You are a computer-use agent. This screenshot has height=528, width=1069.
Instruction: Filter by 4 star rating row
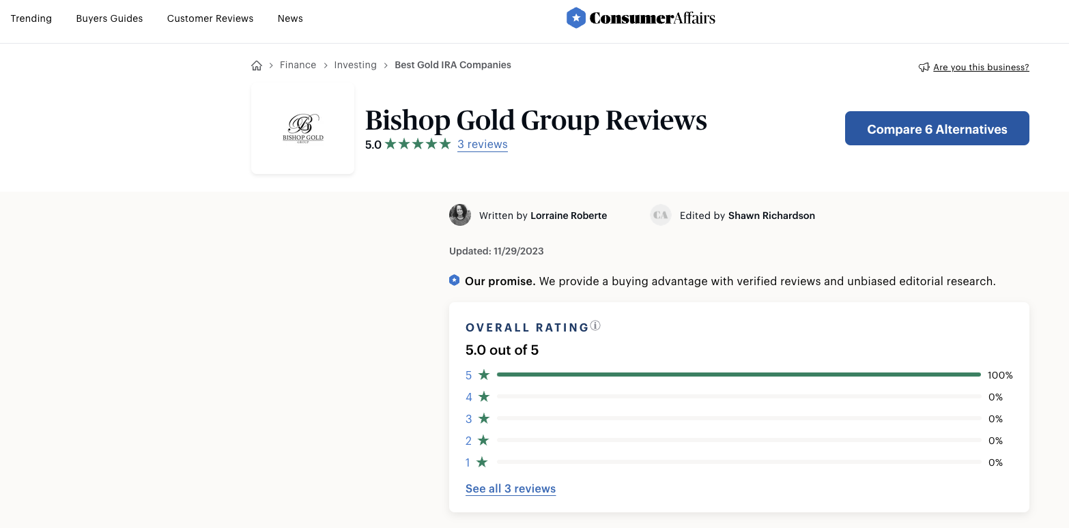coord(739,396)
